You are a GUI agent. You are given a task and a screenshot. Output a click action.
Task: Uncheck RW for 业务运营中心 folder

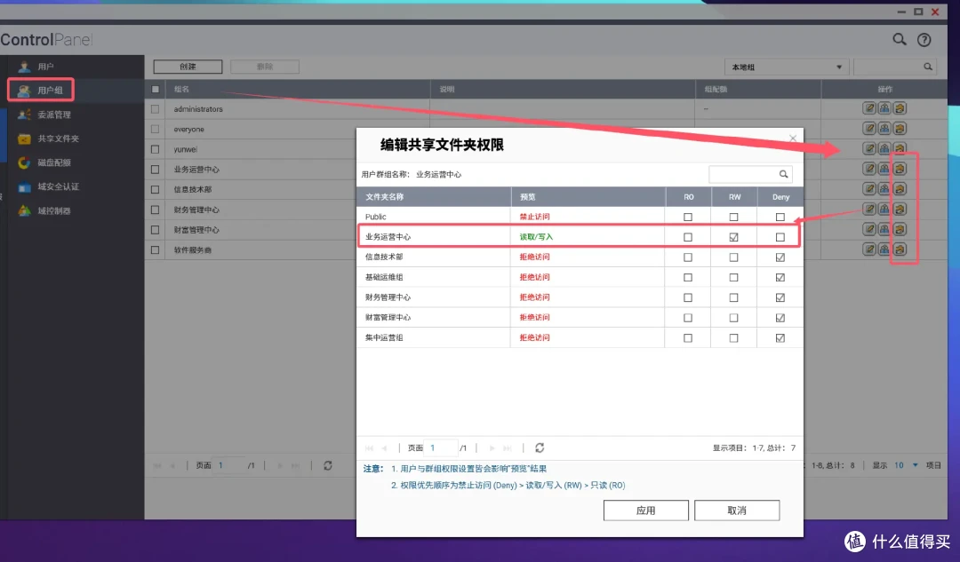(x=733, y=237)
